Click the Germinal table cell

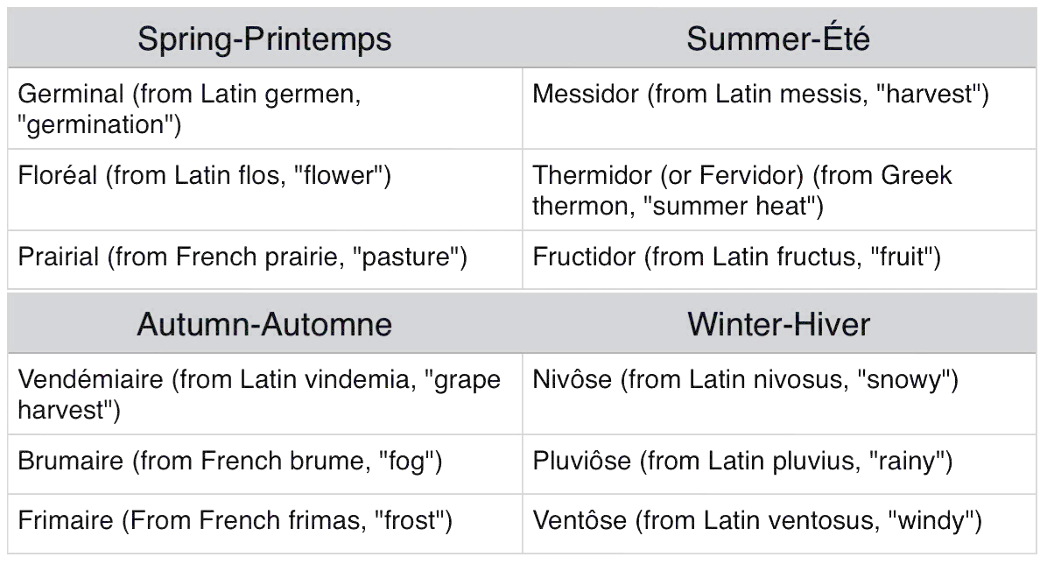tap(264, 109)
